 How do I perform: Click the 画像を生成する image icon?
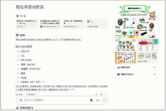click(119, 74)
